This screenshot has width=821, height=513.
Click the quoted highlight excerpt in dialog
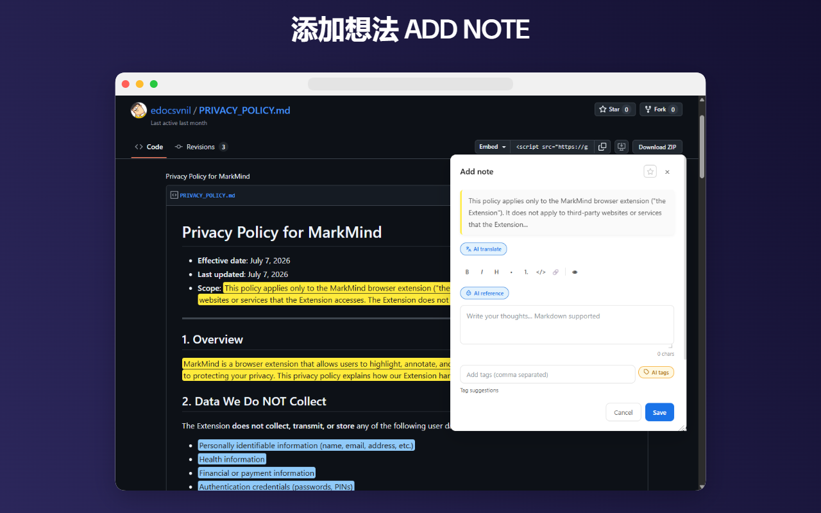point(567,213)
